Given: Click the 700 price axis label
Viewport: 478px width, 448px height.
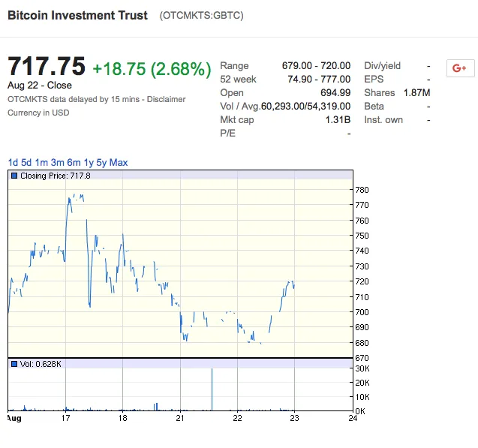Looking at the screenshot, I should [362, 312].
